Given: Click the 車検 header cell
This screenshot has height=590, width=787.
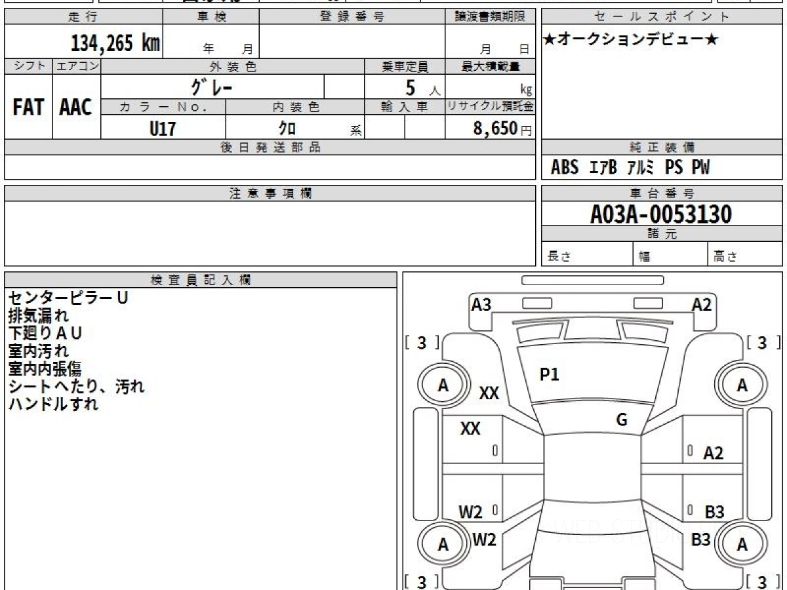Looking at the screenshot, I should tap(211, 17).
